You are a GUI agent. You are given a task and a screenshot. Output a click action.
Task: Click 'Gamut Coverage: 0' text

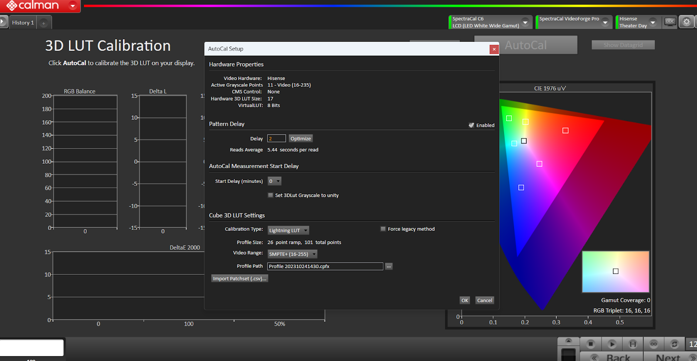(626, 300)
